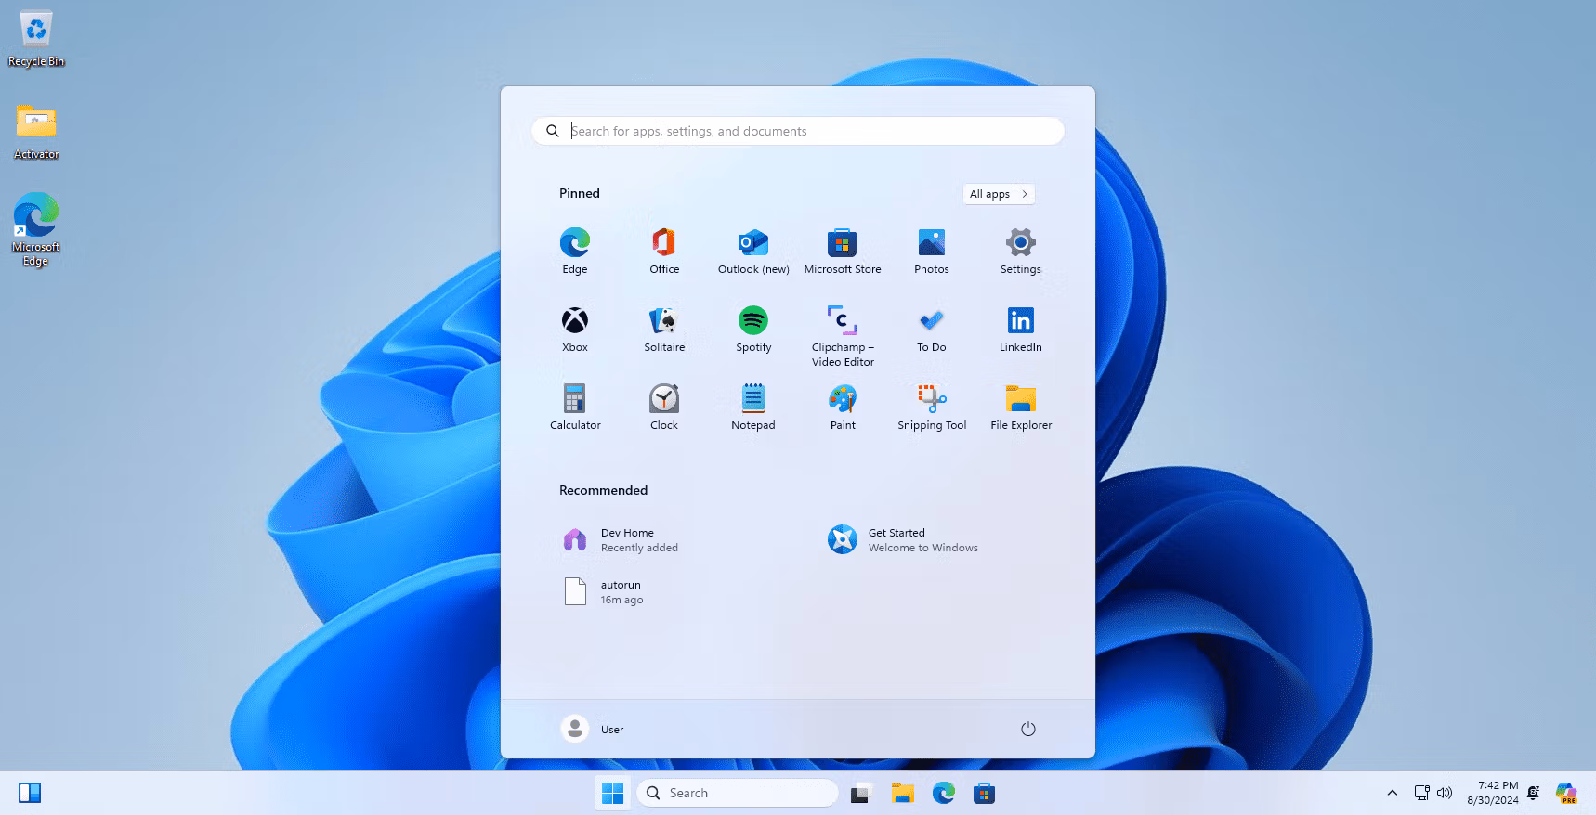
Task: Open Settings gear in Start menu
Action: (x=1020, y=251)
